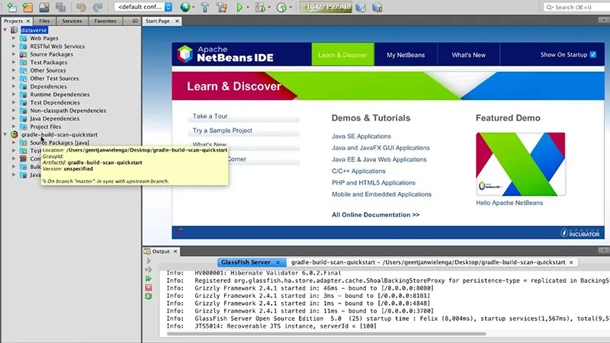Close the Start Page tab
610x343 pixels.
(x=177, y=21)
